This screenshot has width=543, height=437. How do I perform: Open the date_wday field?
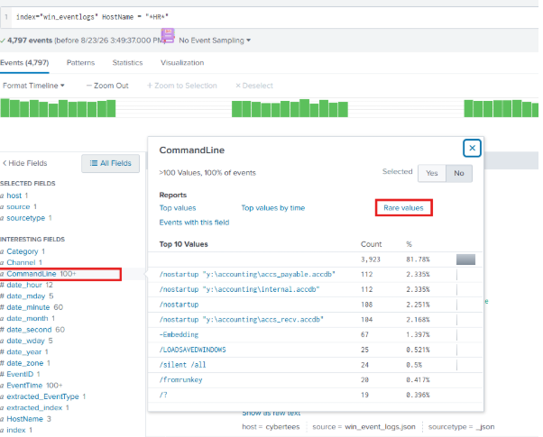pyautogui.click(x=25, y=341)
